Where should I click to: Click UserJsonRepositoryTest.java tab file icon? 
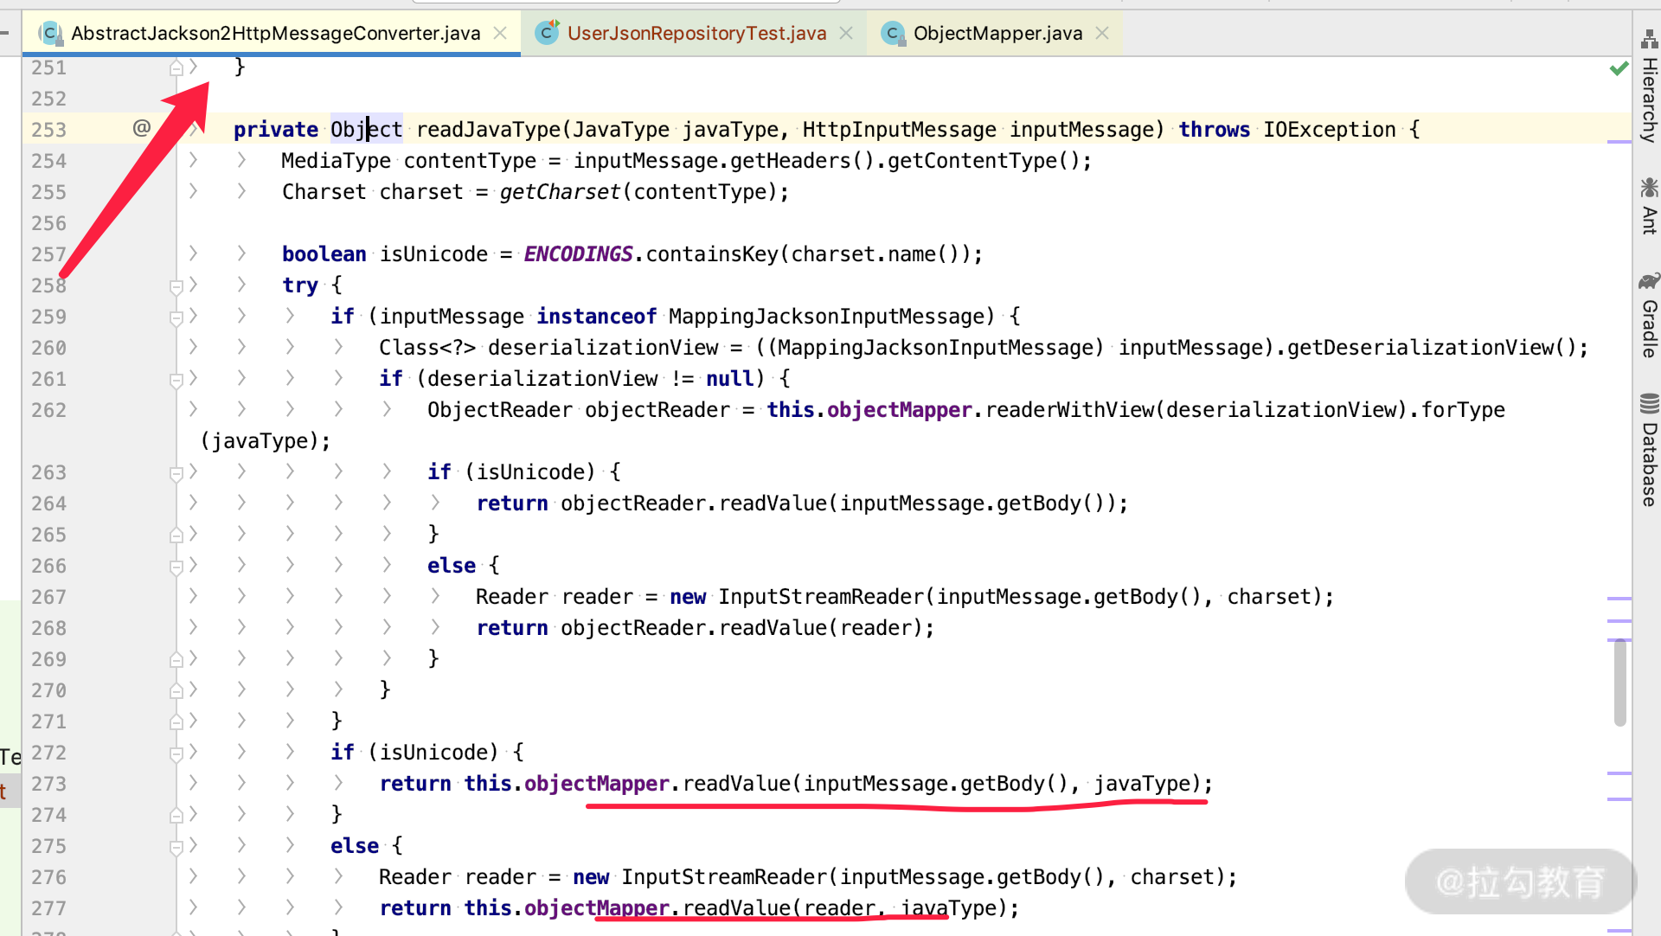[547, 33]
